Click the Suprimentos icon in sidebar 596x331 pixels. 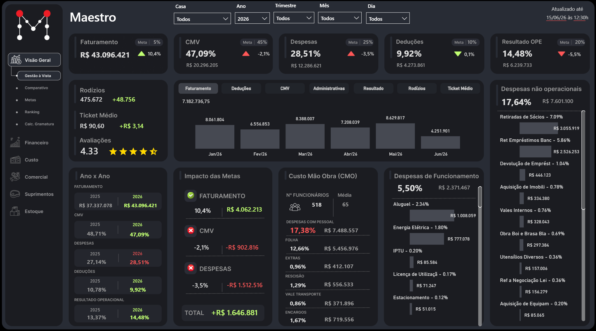[15, 194]
